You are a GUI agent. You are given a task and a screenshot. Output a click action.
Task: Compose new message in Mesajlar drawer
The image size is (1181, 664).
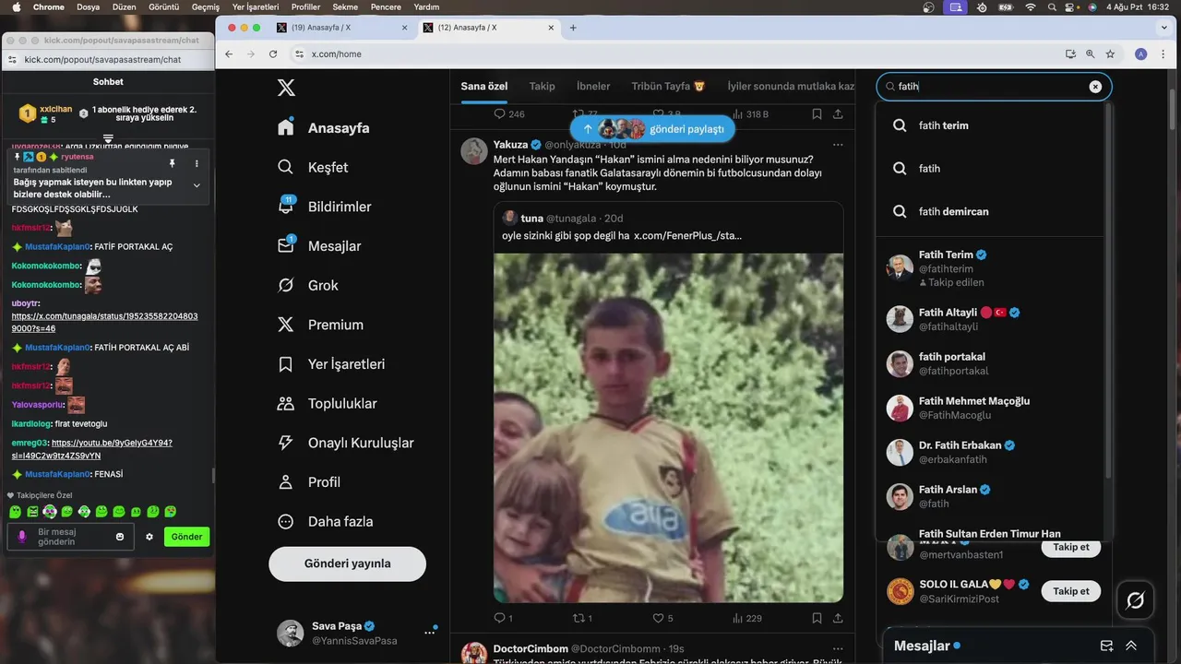click(x=1106, y=646)
